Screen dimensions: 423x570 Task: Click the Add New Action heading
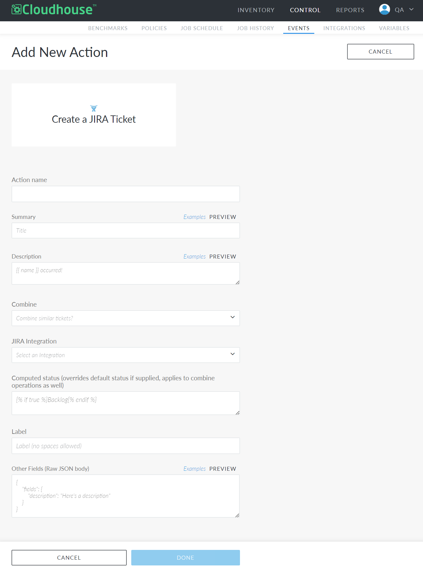click(x=60, y=52)
